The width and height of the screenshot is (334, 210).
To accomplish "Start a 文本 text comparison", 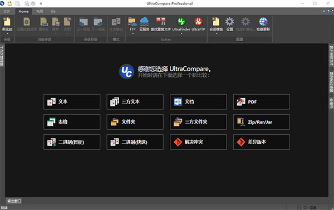I will click(x=72, y=102).
